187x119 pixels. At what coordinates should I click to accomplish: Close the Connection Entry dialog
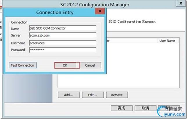click(x=100, y=11)
